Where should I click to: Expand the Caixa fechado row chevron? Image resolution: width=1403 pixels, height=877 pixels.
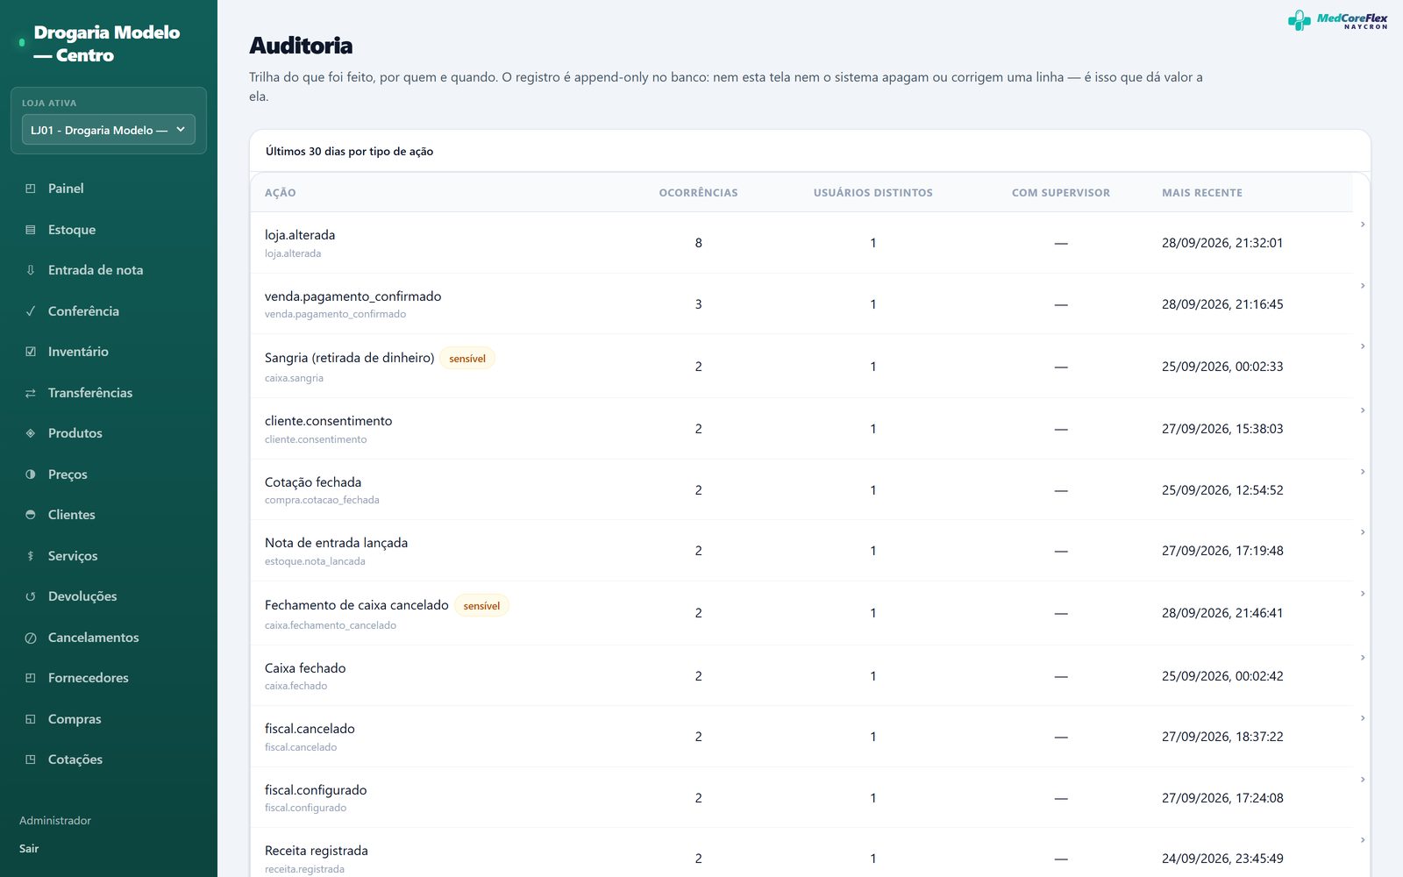click(x=1363, y=658)
